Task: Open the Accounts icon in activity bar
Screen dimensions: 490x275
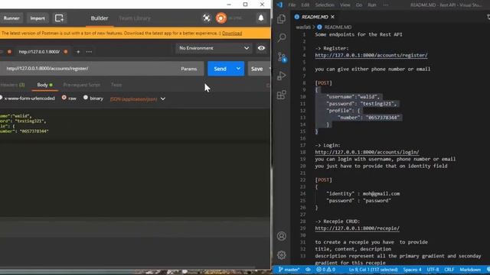Action: (x=282, y=236)
